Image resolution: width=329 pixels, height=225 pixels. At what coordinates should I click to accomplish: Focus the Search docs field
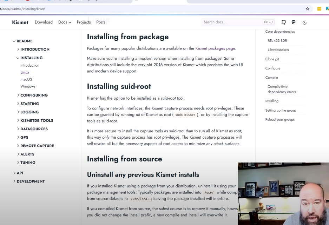(238, 22)
